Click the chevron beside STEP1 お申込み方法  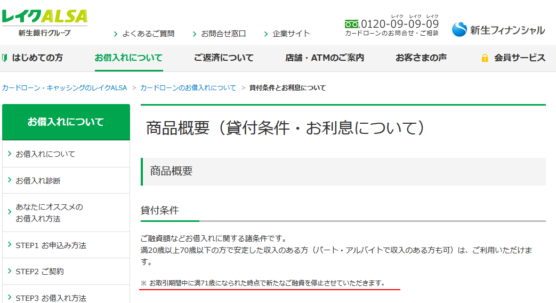[x=10, y=244]
